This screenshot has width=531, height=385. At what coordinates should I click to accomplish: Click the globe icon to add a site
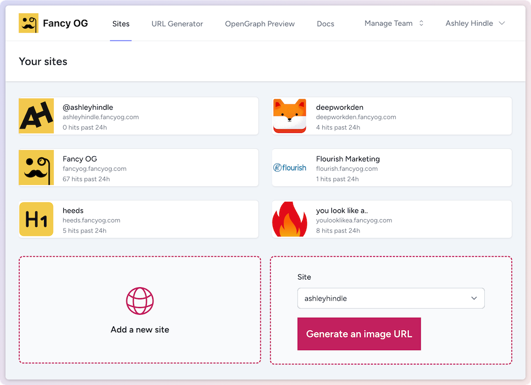pos(140,301)
